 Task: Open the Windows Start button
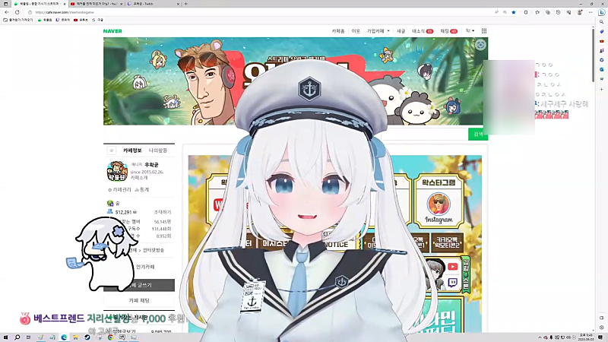pos(6,337)
